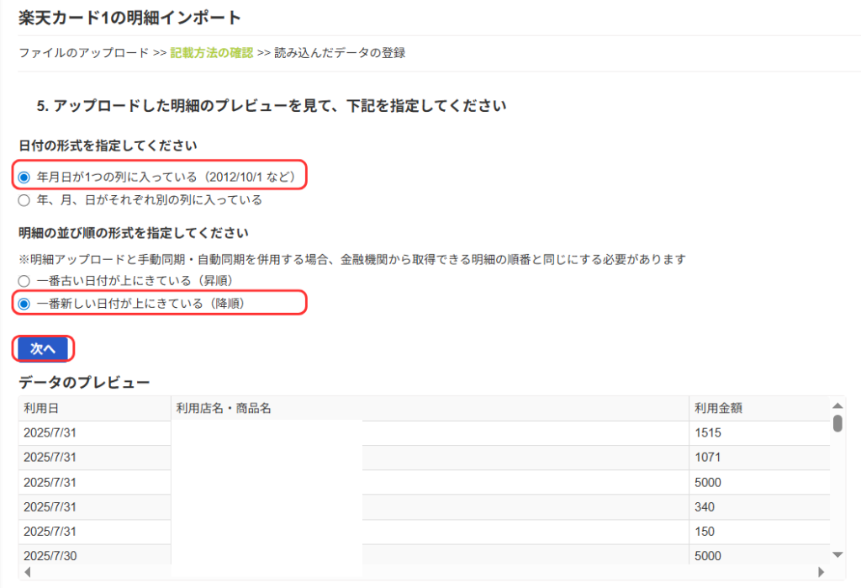Select descending order (降順) radio button
The height and width of the screenshot is (588, 861).
pos(24,303)
